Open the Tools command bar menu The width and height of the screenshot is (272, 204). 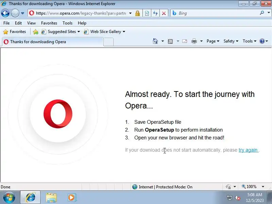click(x=250, y=41)
